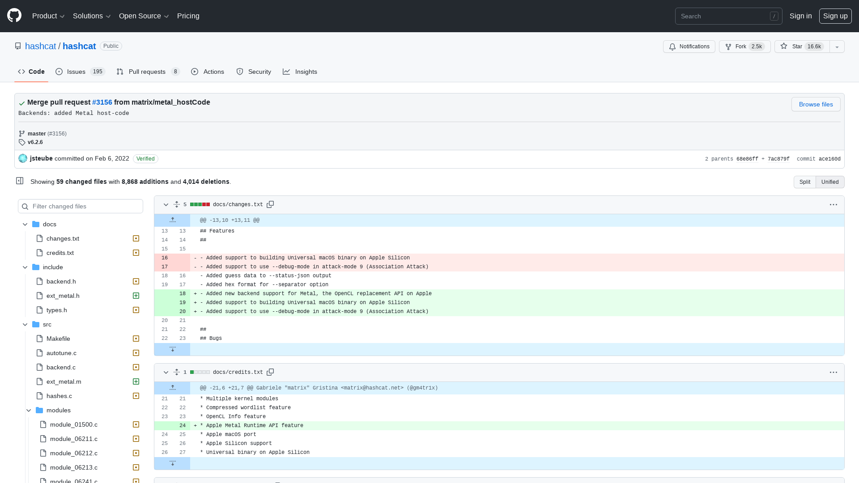Go to the Actions tab

[208, 72]
